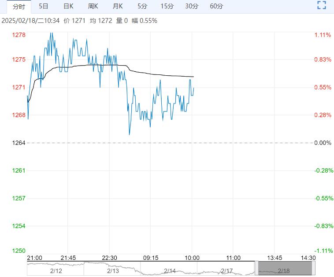Click the 幅 0.55% change readout

[x=145, y=21]
